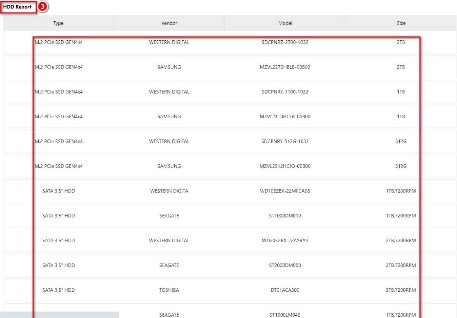Click size 1TB in MZVL21T0HCLR-00B00 row

click(x=401, y=117)
